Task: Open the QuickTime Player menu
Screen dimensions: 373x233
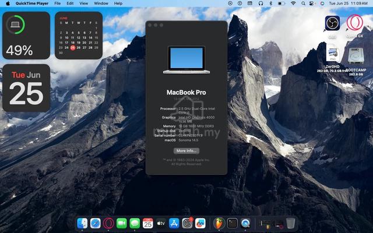Action: tap(32, 3)
